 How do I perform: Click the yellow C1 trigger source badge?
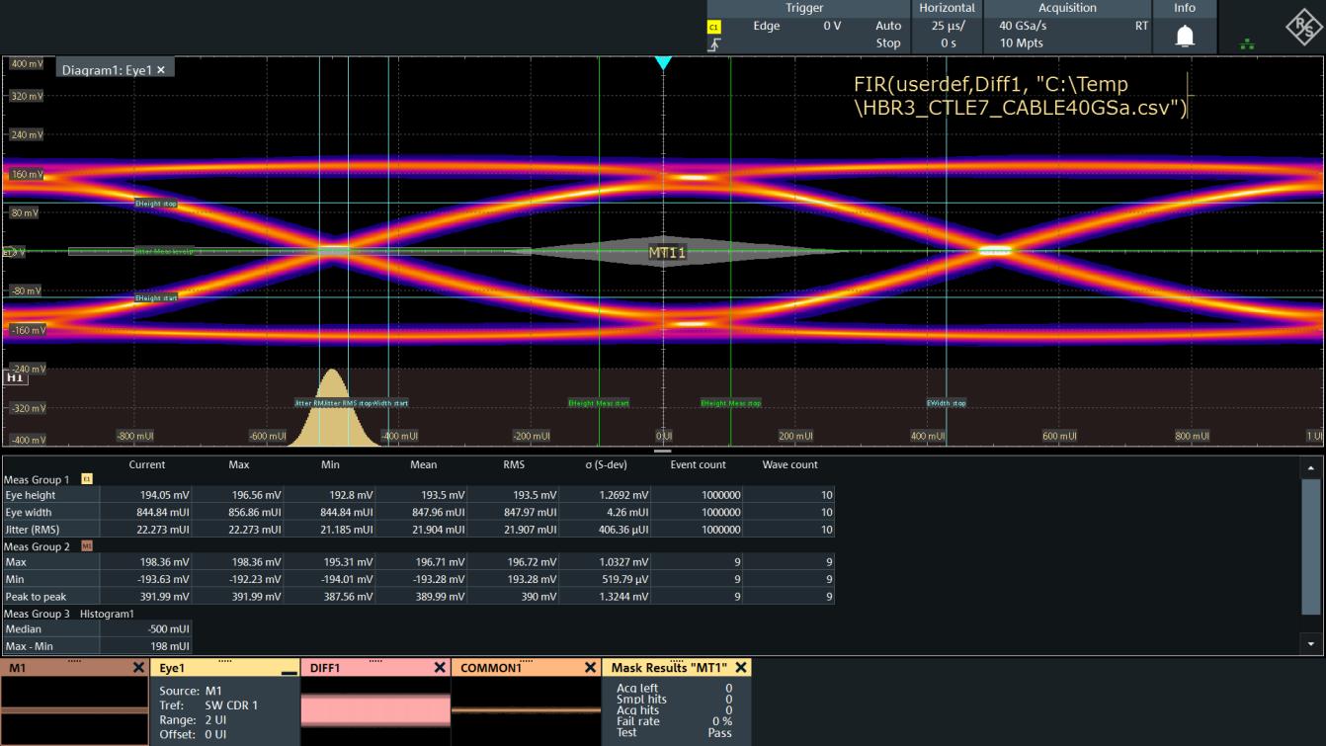pos(714,27)
